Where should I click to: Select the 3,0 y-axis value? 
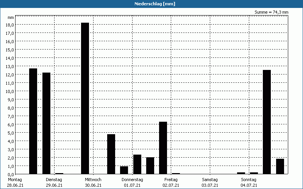click(x=11, y=149)
